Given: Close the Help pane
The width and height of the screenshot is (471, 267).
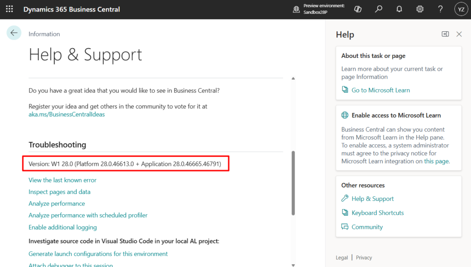Looking at the screenshot, I should [x=459, y=34].
